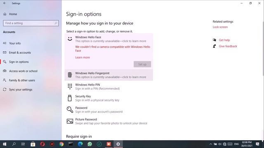The image size is (264, 148).
Task: Open Email & accounts settings
Action: coord(20,53)
